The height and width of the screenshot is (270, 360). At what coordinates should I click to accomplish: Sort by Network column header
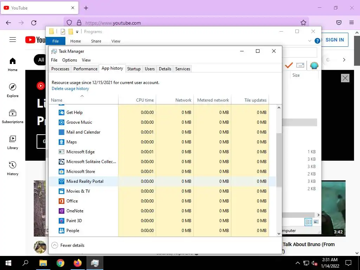coord(175,100)
